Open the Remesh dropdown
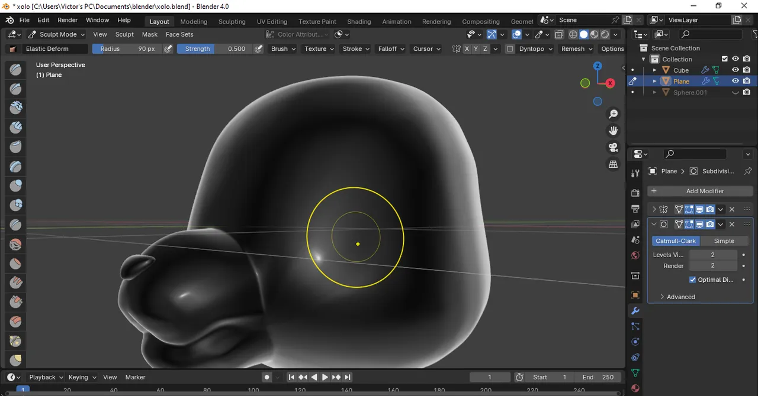This screenshot has width=758, height=396. pyautogui.click(x=577, y=49)
